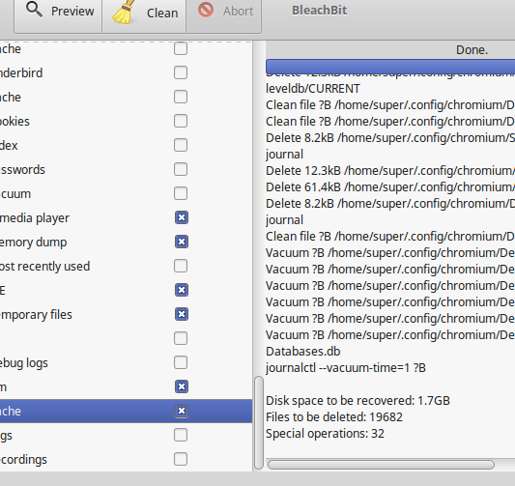The width and height of the screenshot is (515, 486).
Task: Enable the Cookies checkbox
Action: [181, 121]
